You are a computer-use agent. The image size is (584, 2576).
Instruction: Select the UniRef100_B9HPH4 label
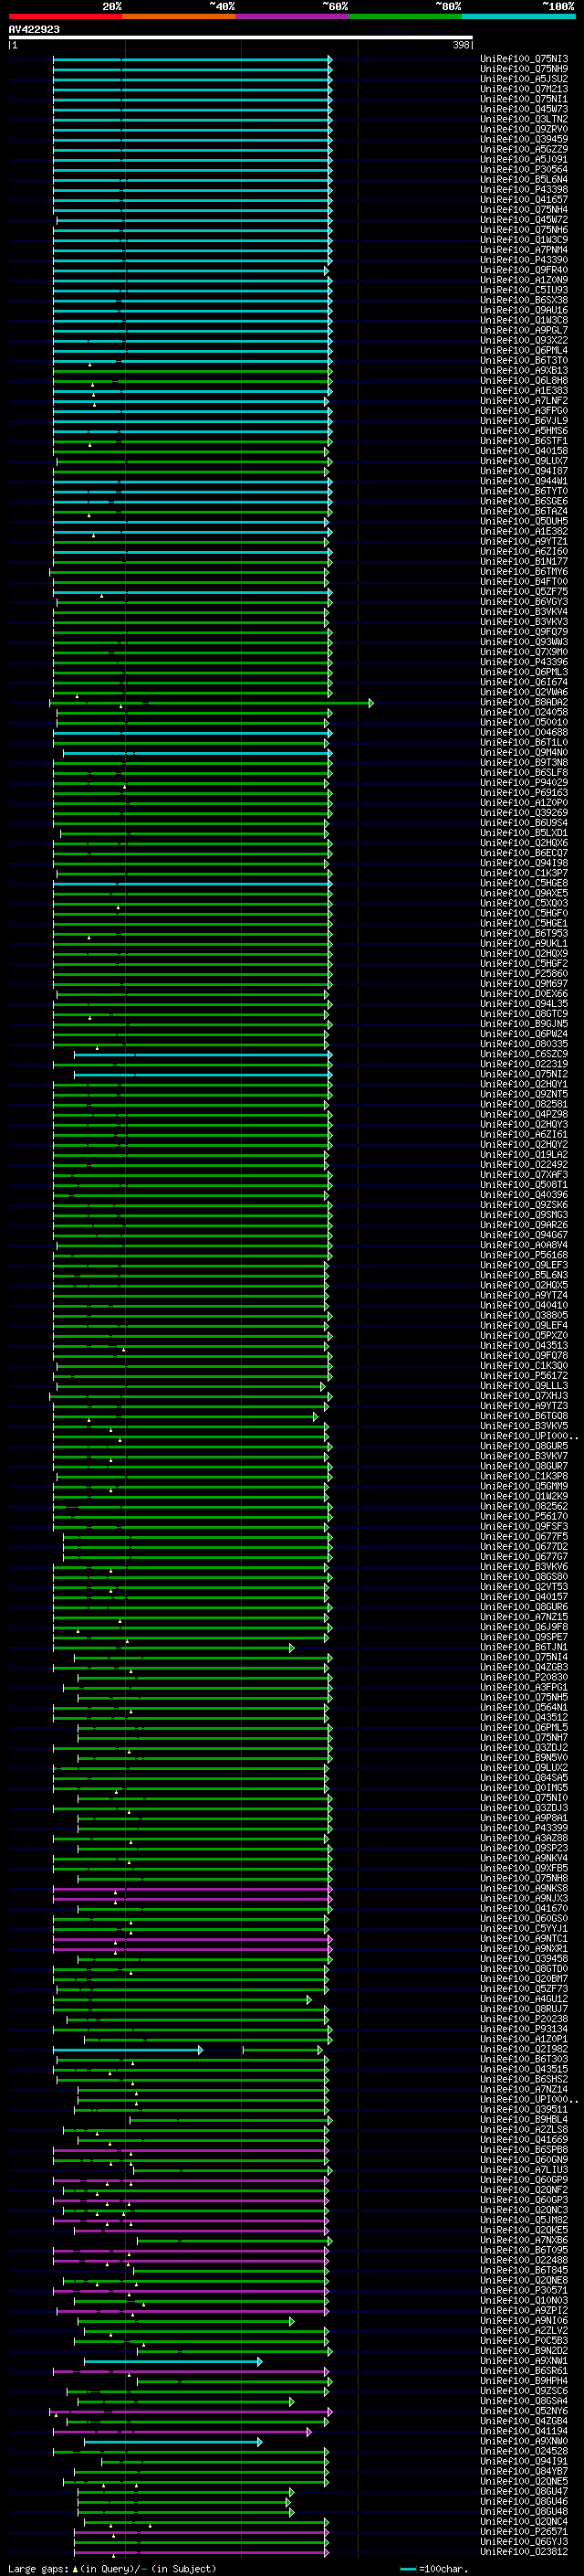tap(524, 2380)
